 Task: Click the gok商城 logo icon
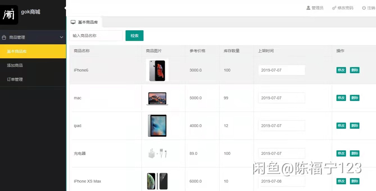click(9, 15)
